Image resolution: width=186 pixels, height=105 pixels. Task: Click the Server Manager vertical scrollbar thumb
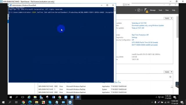178,27
